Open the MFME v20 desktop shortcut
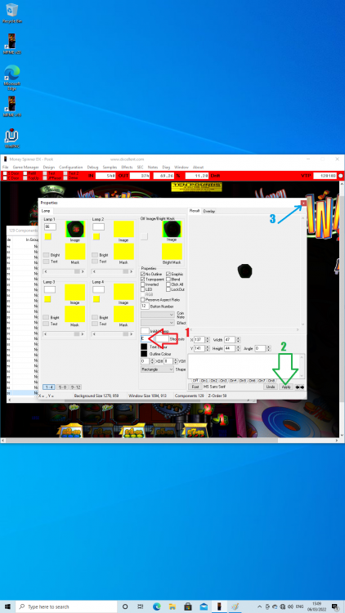Screen dimensions: 345x613 click(x=11, y=44)
